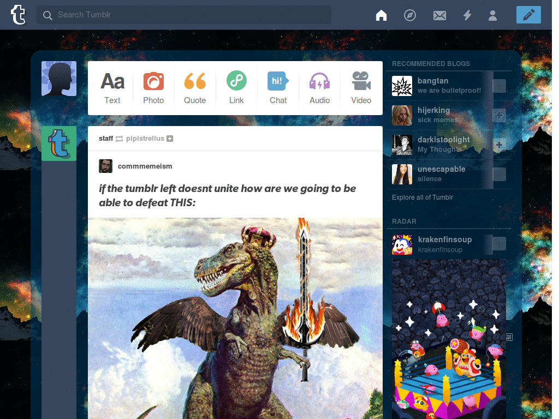
Task: Focus the Search Tumblr field
Action: pyautogui.click(x=184, y=15)
